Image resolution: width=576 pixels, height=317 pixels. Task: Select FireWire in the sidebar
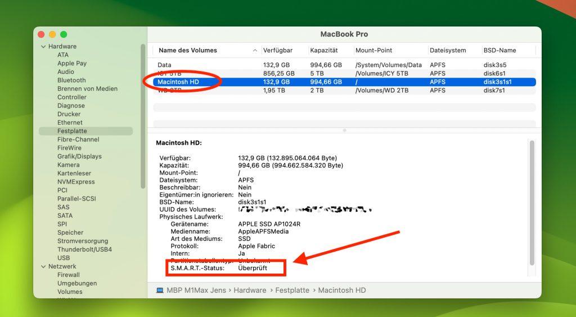click(69, 148)
